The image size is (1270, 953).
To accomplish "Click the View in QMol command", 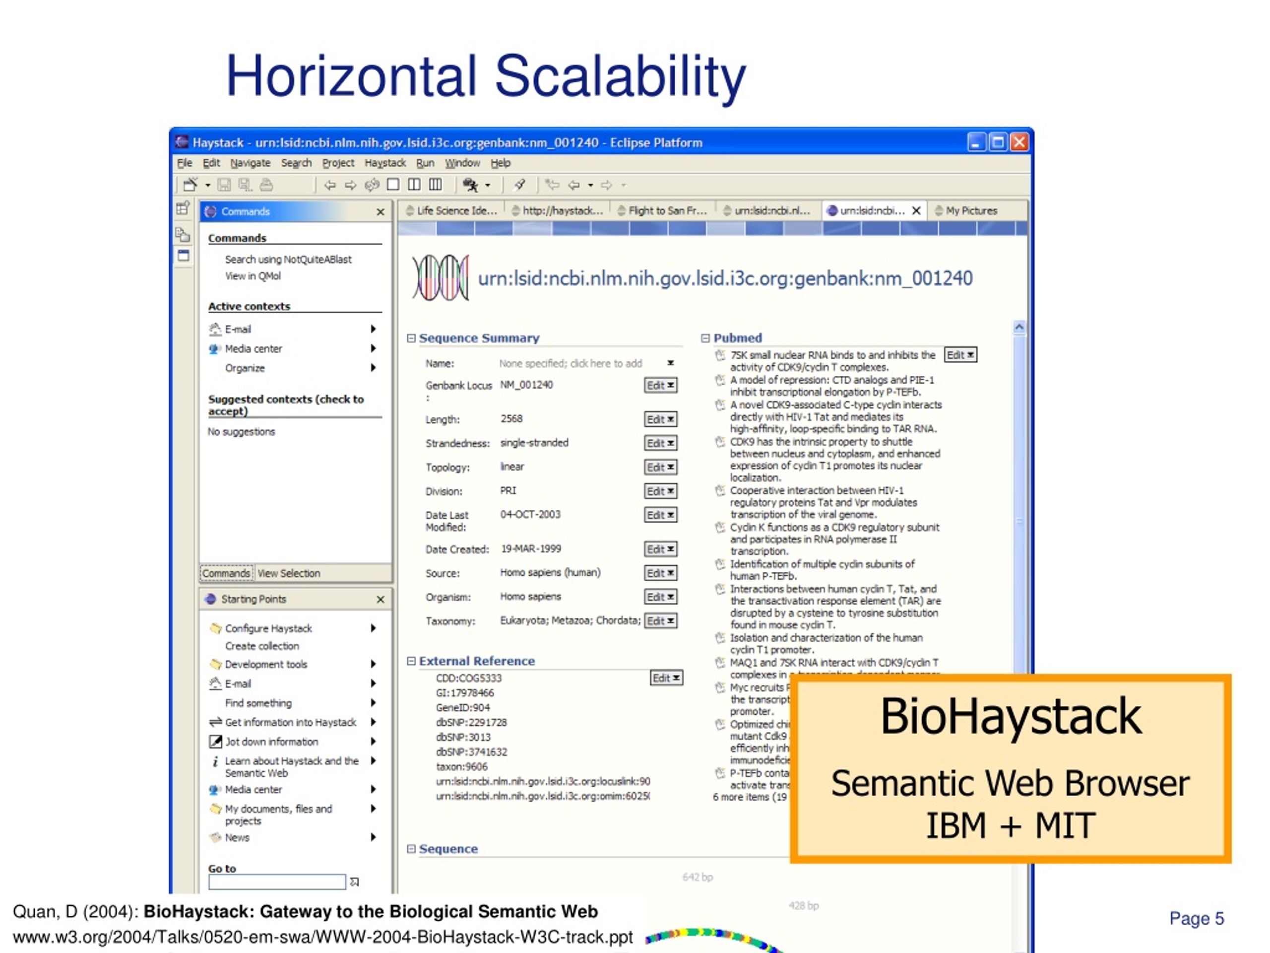I will tap(253, 276).
